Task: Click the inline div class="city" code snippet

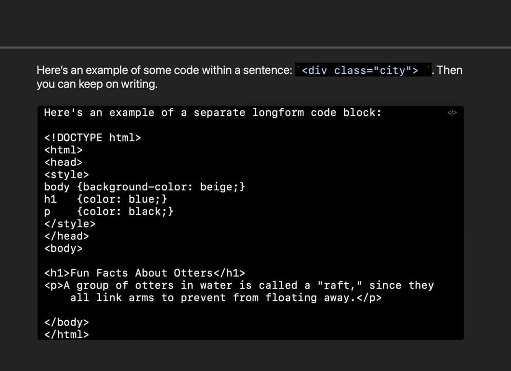Action: point(360,70)
